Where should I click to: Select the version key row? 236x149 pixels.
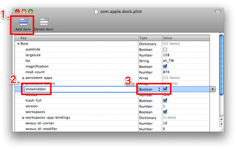pos(76,106)
